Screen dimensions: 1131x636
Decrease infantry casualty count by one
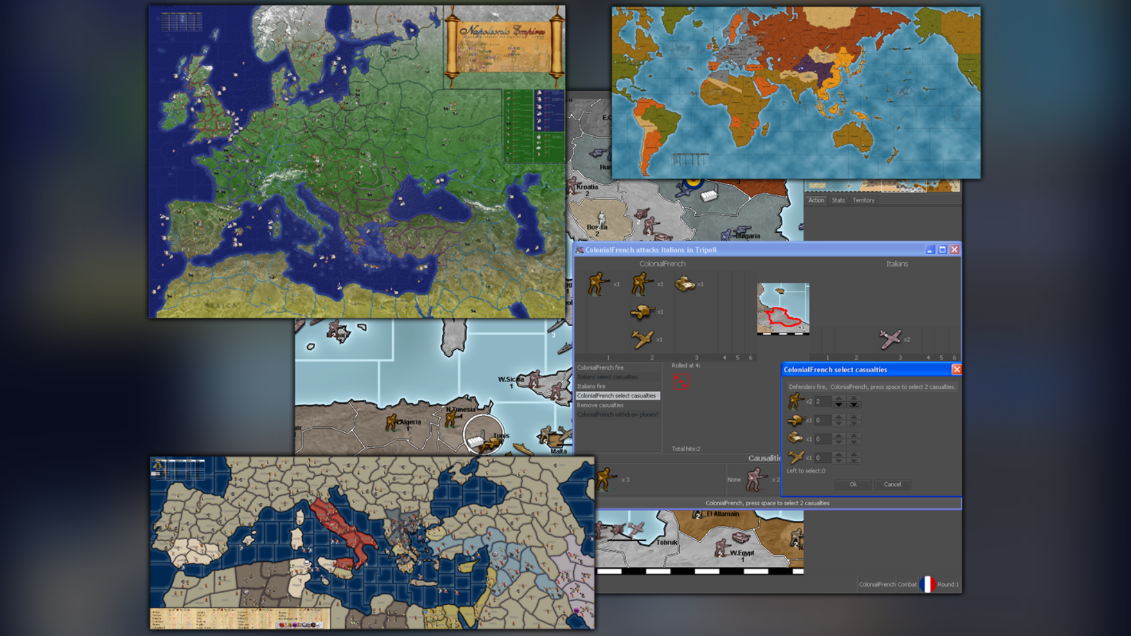pos(839,405)
